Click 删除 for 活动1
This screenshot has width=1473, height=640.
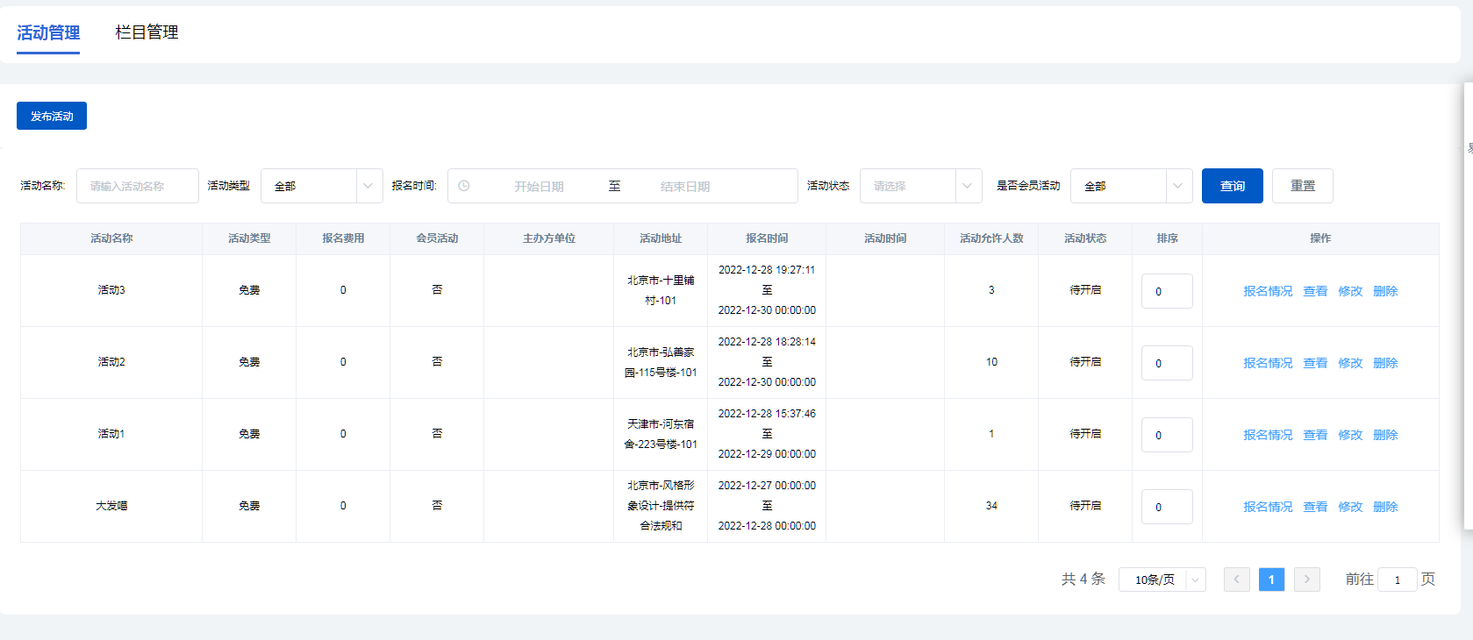pos(1385,435)
